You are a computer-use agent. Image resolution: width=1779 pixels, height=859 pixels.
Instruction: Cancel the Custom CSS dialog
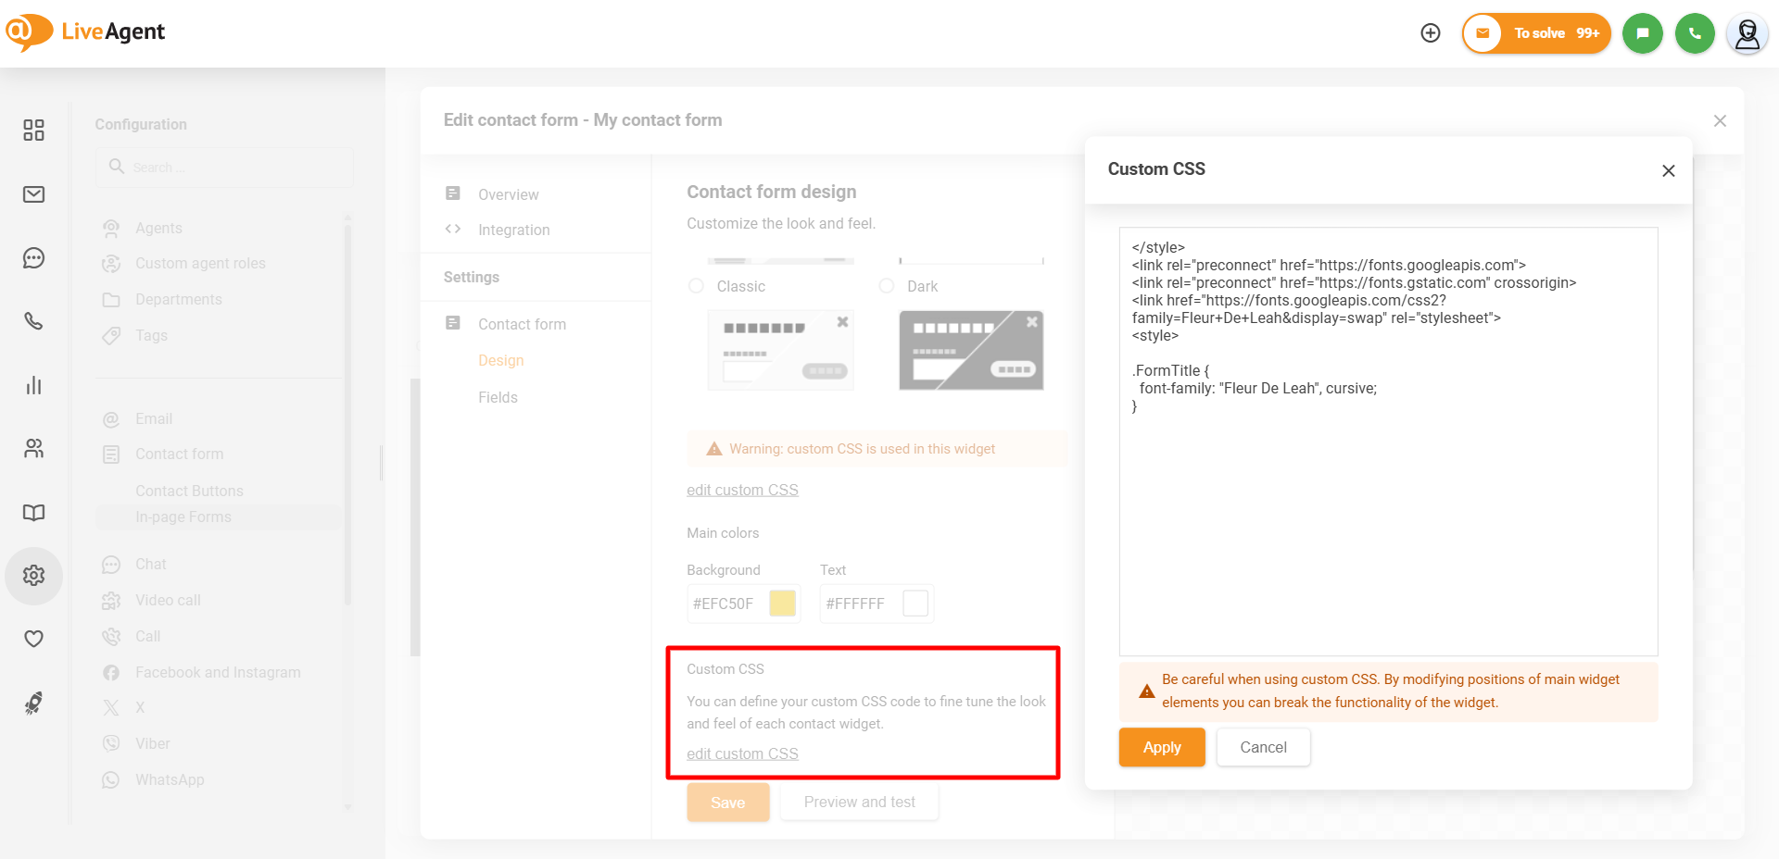(1263, 747)
